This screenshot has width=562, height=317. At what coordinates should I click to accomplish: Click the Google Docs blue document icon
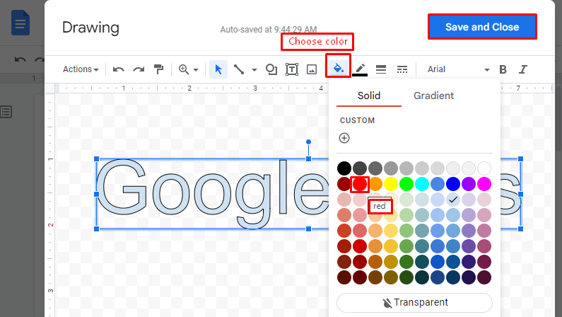click(21, 23)
